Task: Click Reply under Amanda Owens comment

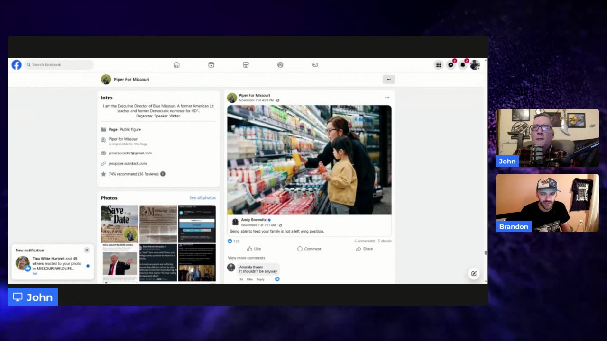Action: [x=260, y=279]
